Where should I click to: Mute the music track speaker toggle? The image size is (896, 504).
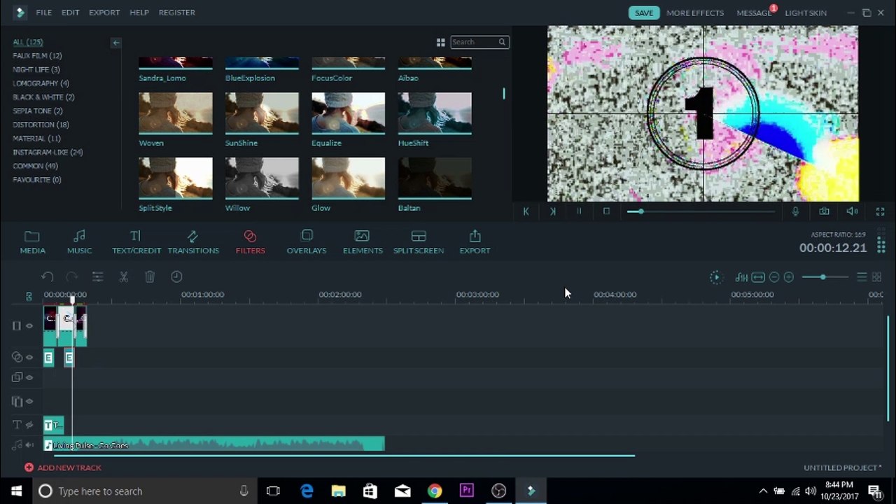[29, 445]
